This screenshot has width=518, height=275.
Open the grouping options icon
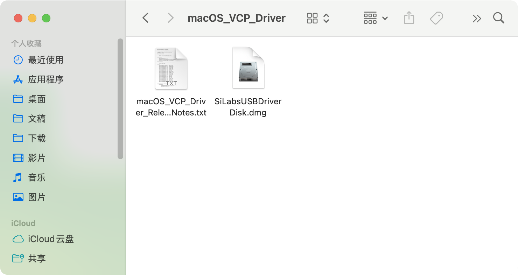pyautogui.click(x=370, y=18)
